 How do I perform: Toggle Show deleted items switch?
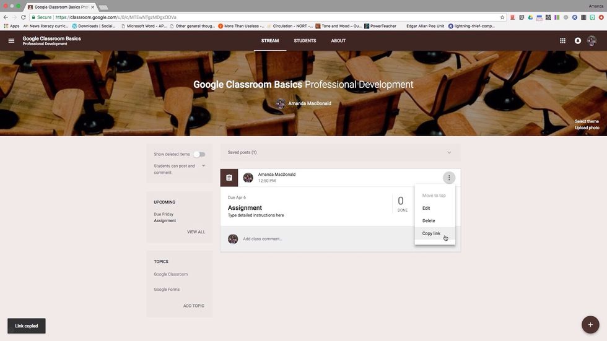[199, 154]
